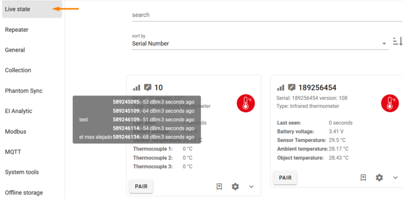Toggle the sort order direction icon
Viewport: 407px width, 205px height.
[x=397, y=41]
